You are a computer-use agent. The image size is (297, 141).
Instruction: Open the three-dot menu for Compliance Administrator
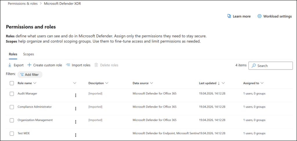tap(76, 109)
